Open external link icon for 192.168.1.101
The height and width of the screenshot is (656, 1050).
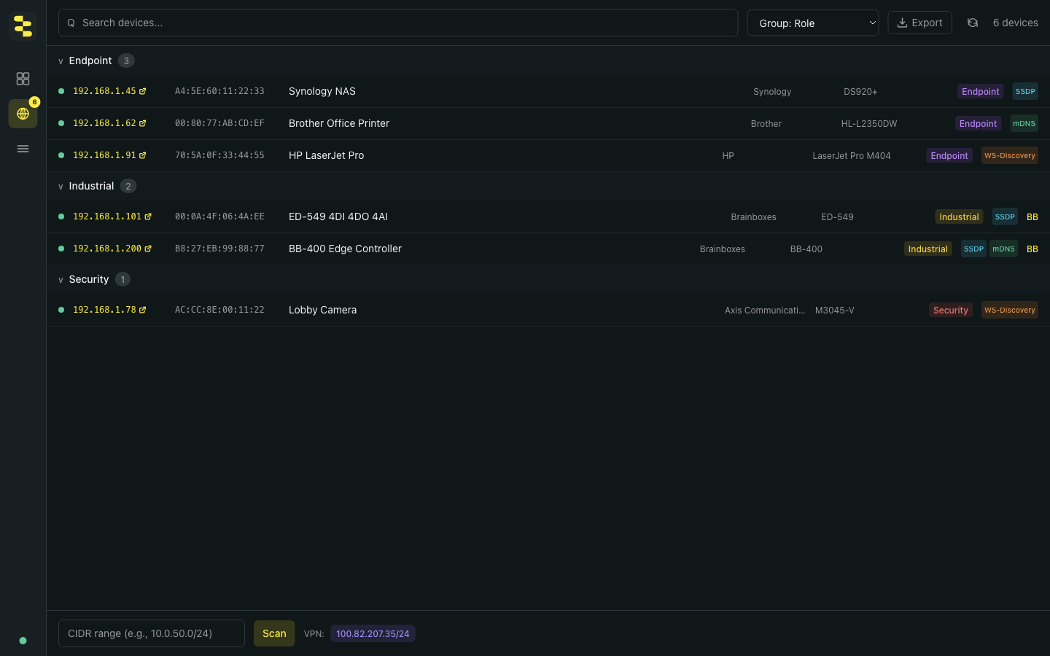(x=148, y=216)
